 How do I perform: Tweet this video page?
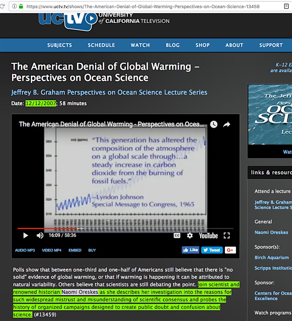coord(211,250)
